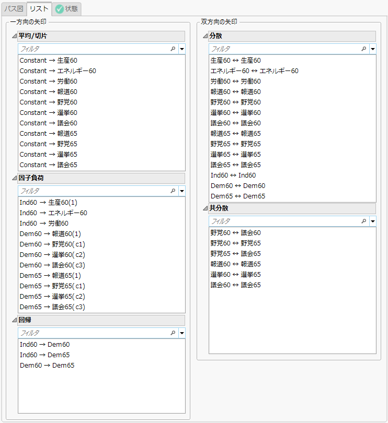Open filter dropdown arrow in 平均/切片

point(182,49)
